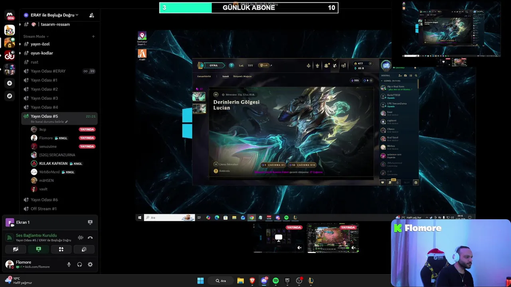
Task: Select user vault in voice list
Action: click(x=63, y=189)
